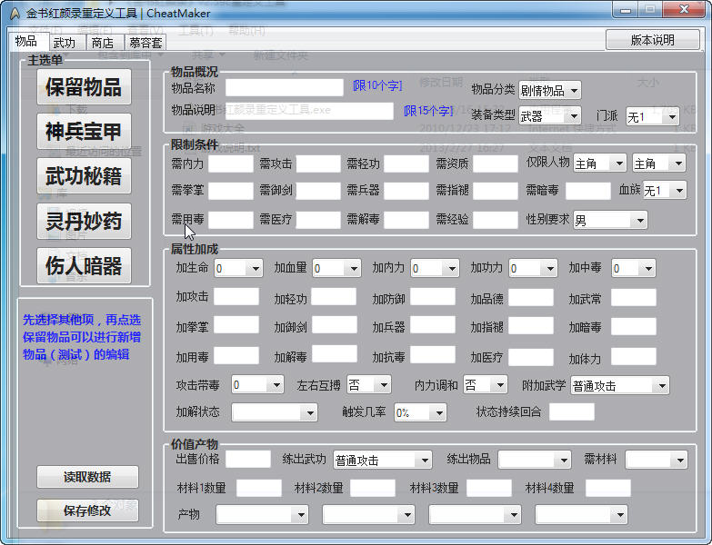Click the 状态持续回合 input field
The width and height of the screenshot is (712, 545).
point(572,411)
